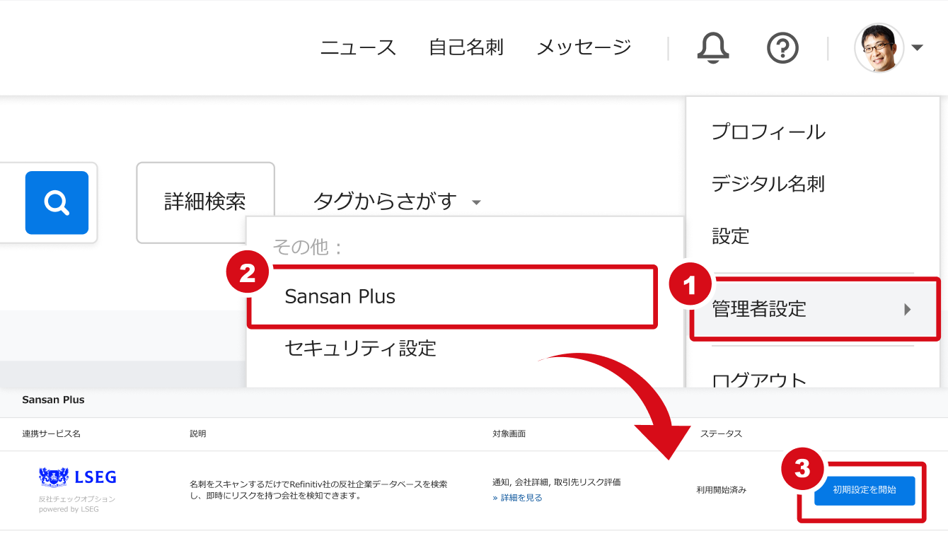This screenshot has height=536, width=948.
Task: Open the notification bell
Action: (x=713, y=47)
